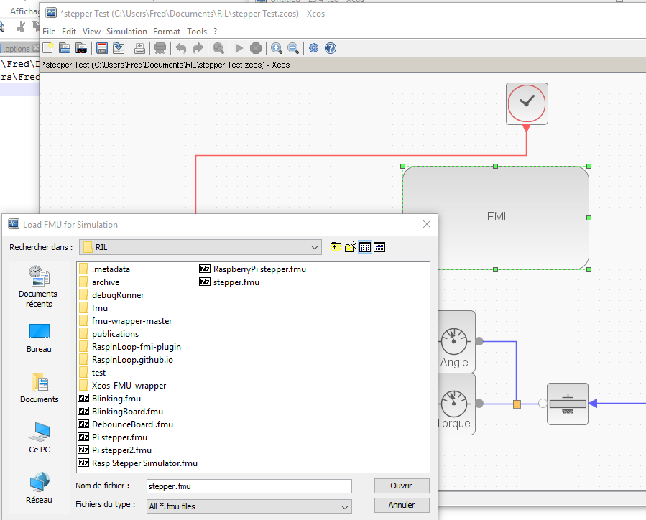Select the fmu folder
This screenshot has height=520, width=646.
(x=93, y=308)
